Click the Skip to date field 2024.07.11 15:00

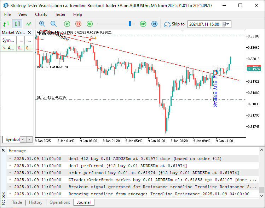click(204, 24)
